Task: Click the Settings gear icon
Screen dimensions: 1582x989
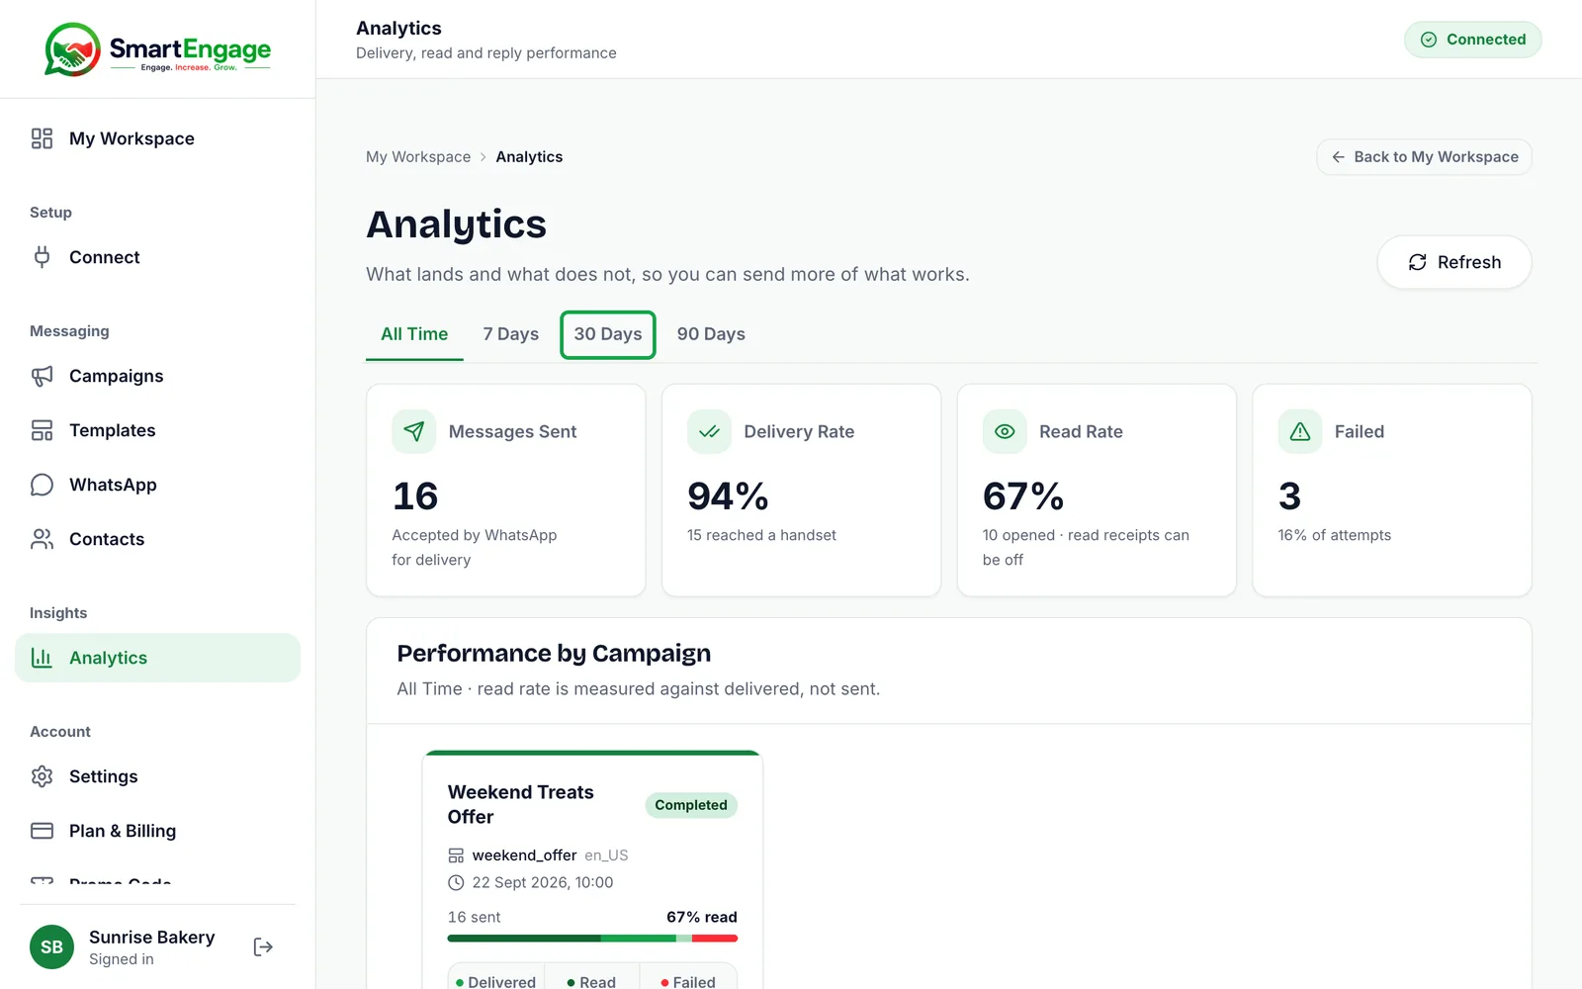Action: [x=42, y=776]
